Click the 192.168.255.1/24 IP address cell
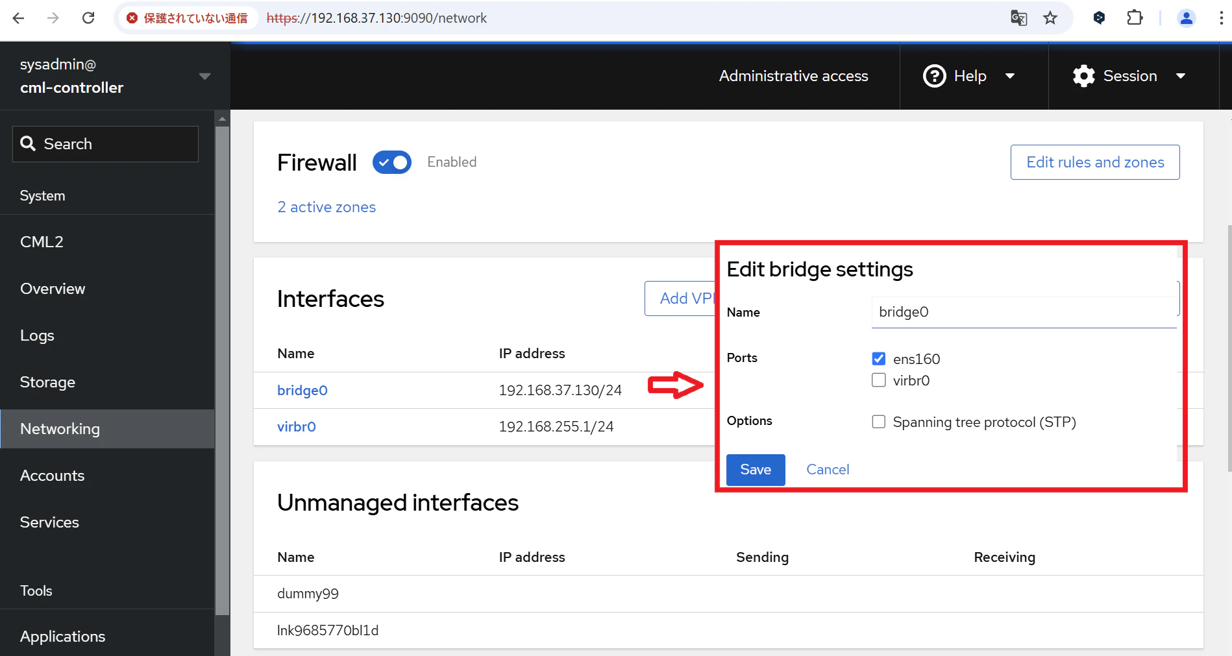The width and height of the screenshot is (1232, 656). click(556, 426)
